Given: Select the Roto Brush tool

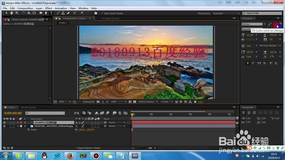Looking at the screenshot, I should pos(75,13).
